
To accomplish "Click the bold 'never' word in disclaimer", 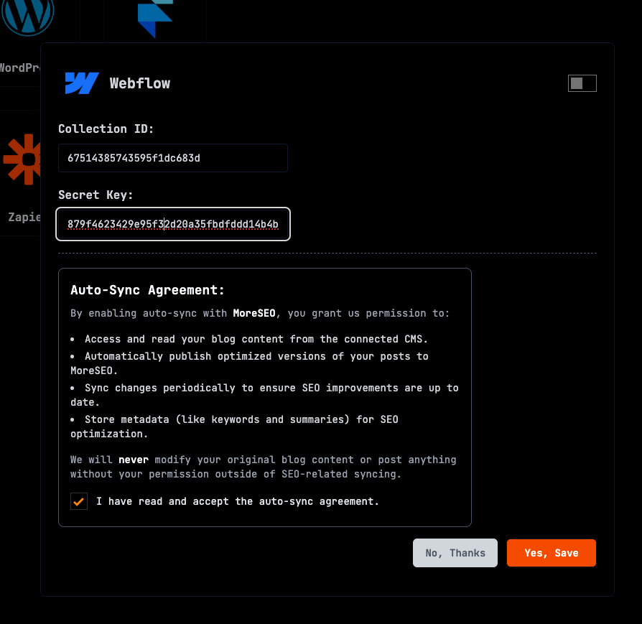I will [133, 460].
